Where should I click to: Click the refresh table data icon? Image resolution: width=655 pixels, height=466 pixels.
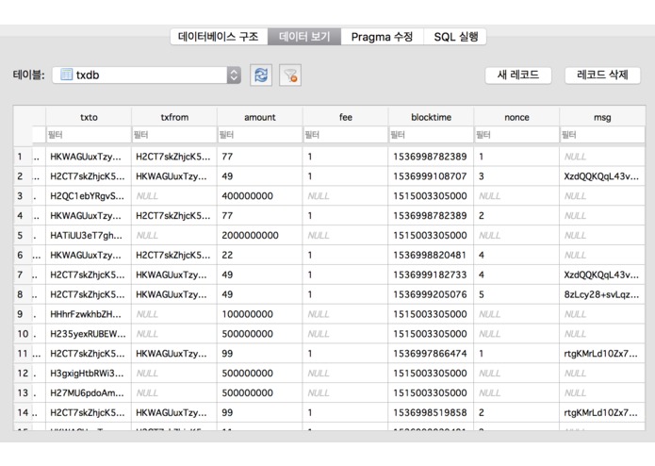point(261,75)
